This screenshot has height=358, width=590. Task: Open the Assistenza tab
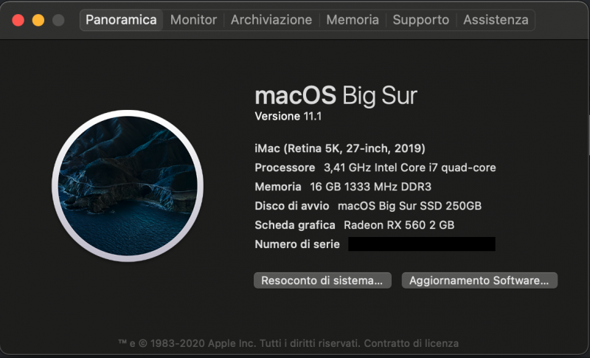496,20
